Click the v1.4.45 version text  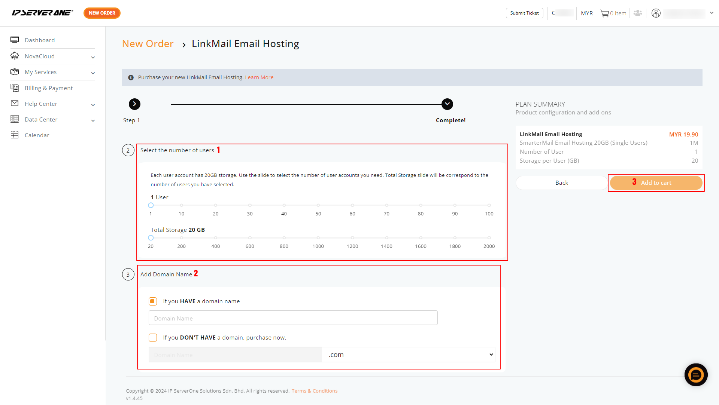click(134, 398)
